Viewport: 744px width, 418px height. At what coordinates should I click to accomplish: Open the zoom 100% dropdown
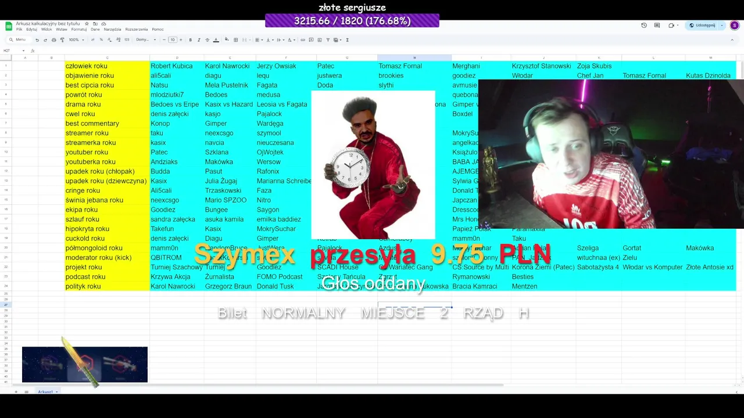coord(77,40)
